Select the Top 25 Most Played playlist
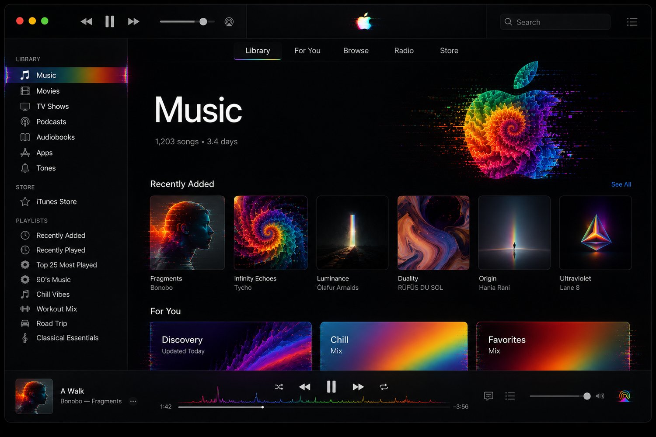 [x=66, y=265]
